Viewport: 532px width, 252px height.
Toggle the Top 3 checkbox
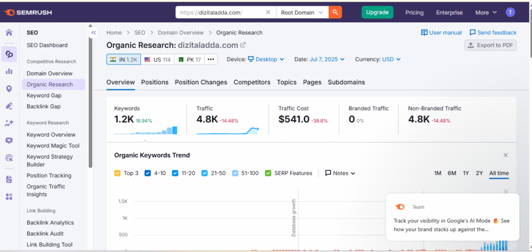point(117,173)
